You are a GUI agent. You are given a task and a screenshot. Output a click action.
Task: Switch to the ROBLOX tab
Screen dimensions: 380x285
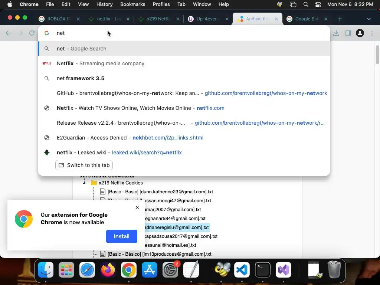point(59,19)
